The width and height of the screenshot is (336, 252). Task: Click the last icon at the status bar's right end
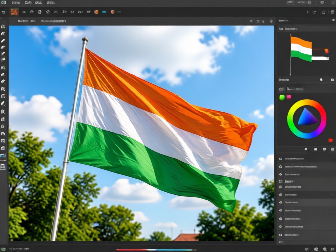coord(332,249)
